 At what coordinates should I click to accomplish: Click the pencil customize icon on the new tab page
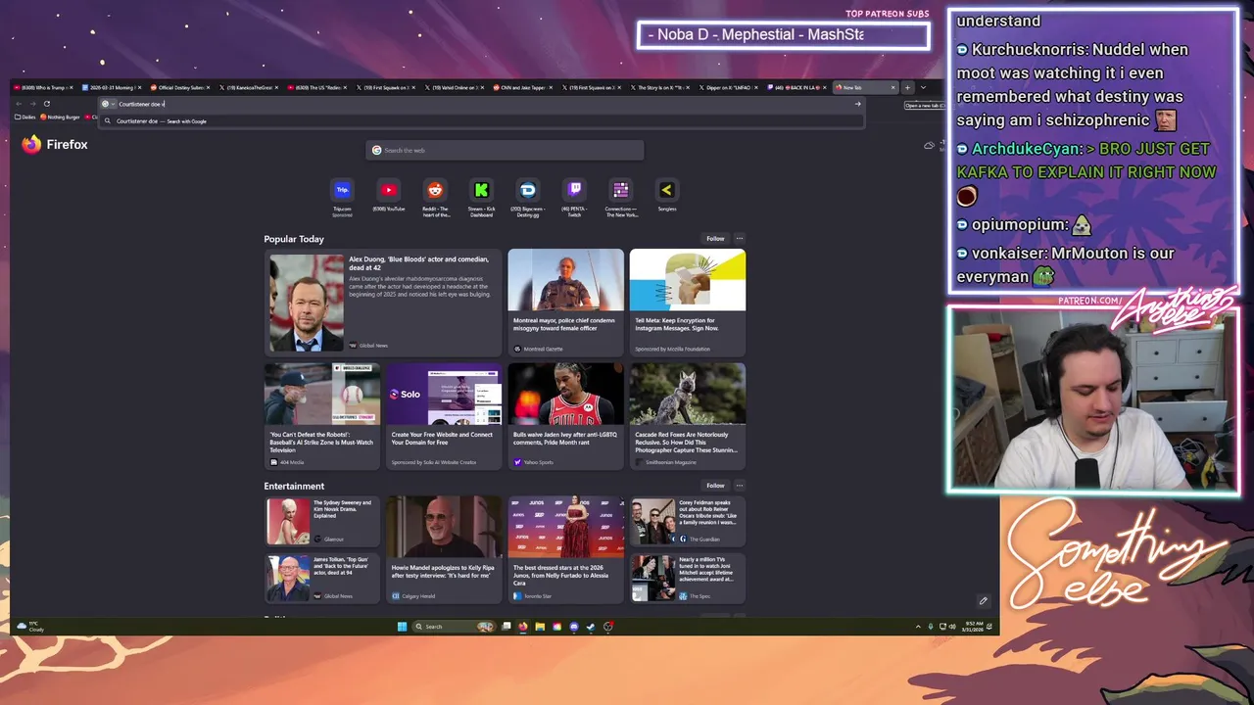[983, 600]
